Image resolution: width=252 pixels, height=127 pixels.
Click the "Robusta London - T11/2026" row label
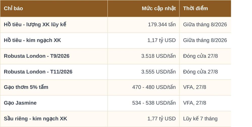(x=38, y=72)
